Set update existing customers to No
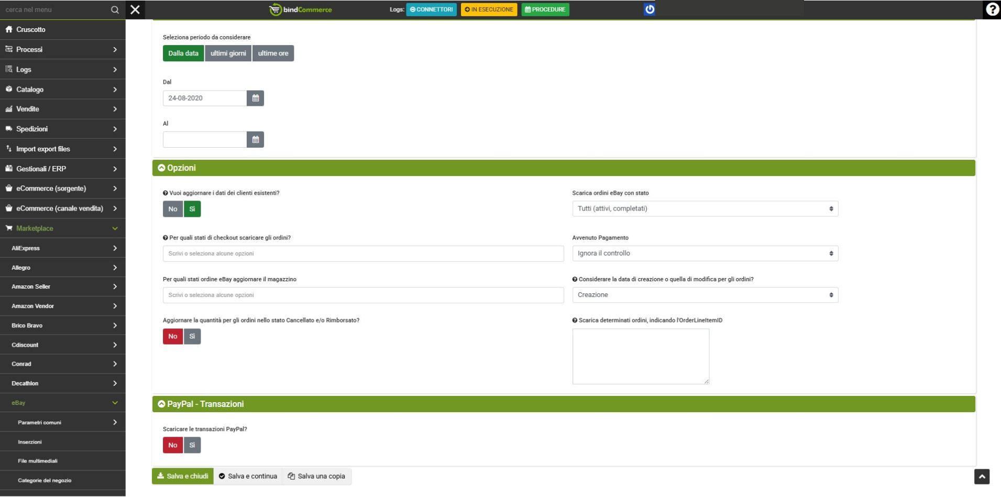This screenshot has width=1001, height=497. (x=173, y=209)
